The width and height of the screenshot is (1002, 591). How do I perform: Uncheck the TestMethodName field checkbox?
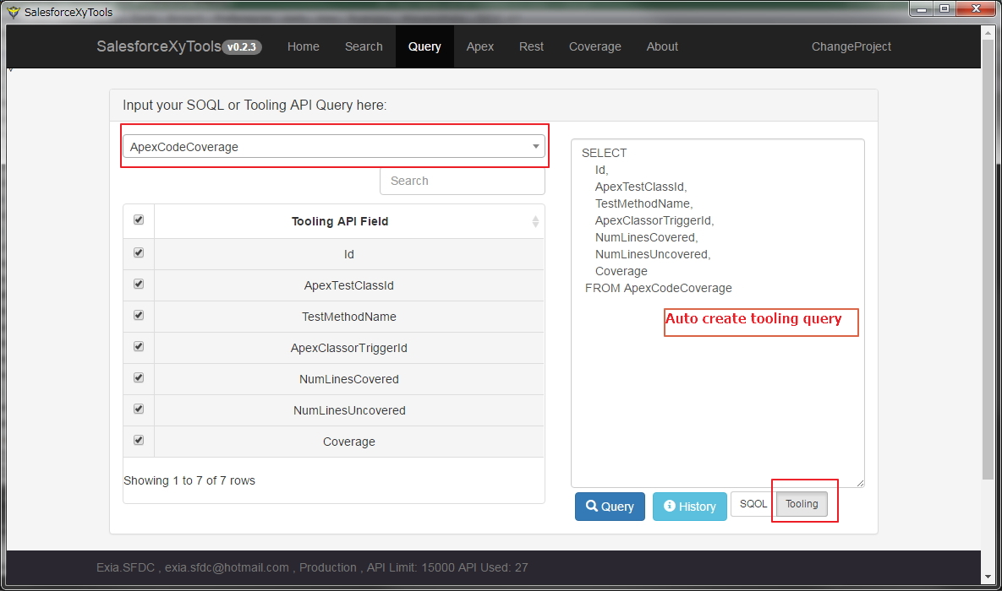pyautogui.click(x=139, y=315)
